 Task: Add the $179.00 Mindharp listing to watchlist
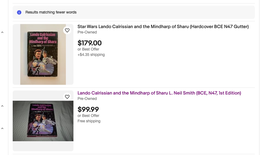point(67,30)
